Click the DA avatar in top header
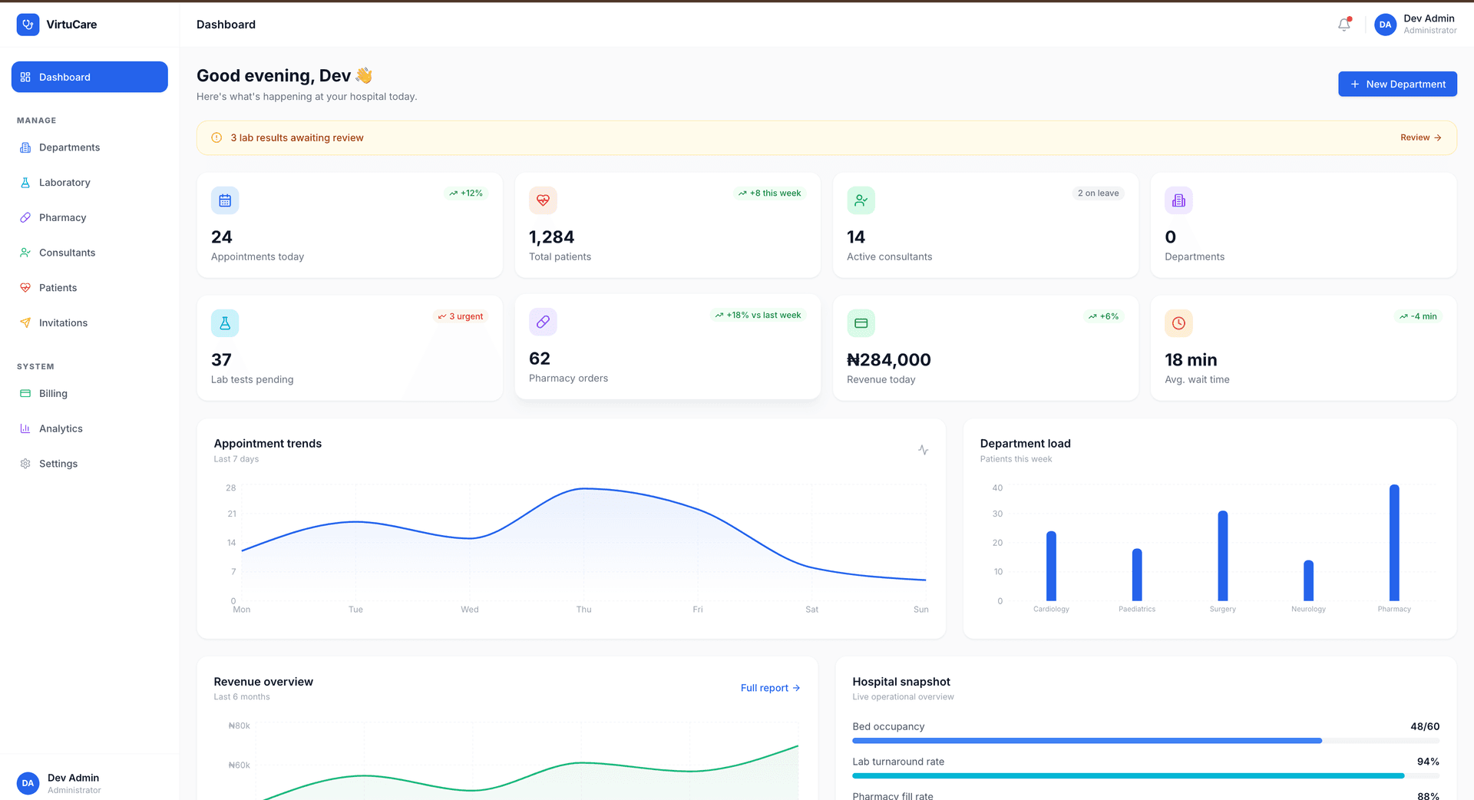The height and width of the screenshot is (800, 1474). pos(1385,25)
